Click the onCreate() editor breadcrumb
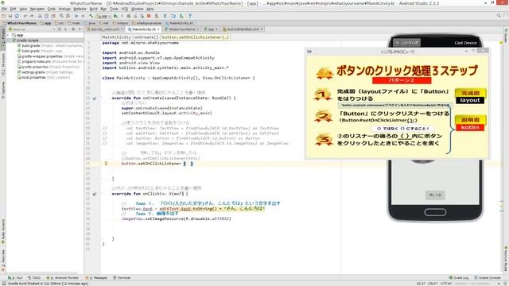The height and width of the screenshot is (286, 509). tap(146, 37)
